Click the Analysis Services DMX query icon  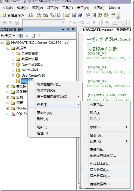click(45, 15)
